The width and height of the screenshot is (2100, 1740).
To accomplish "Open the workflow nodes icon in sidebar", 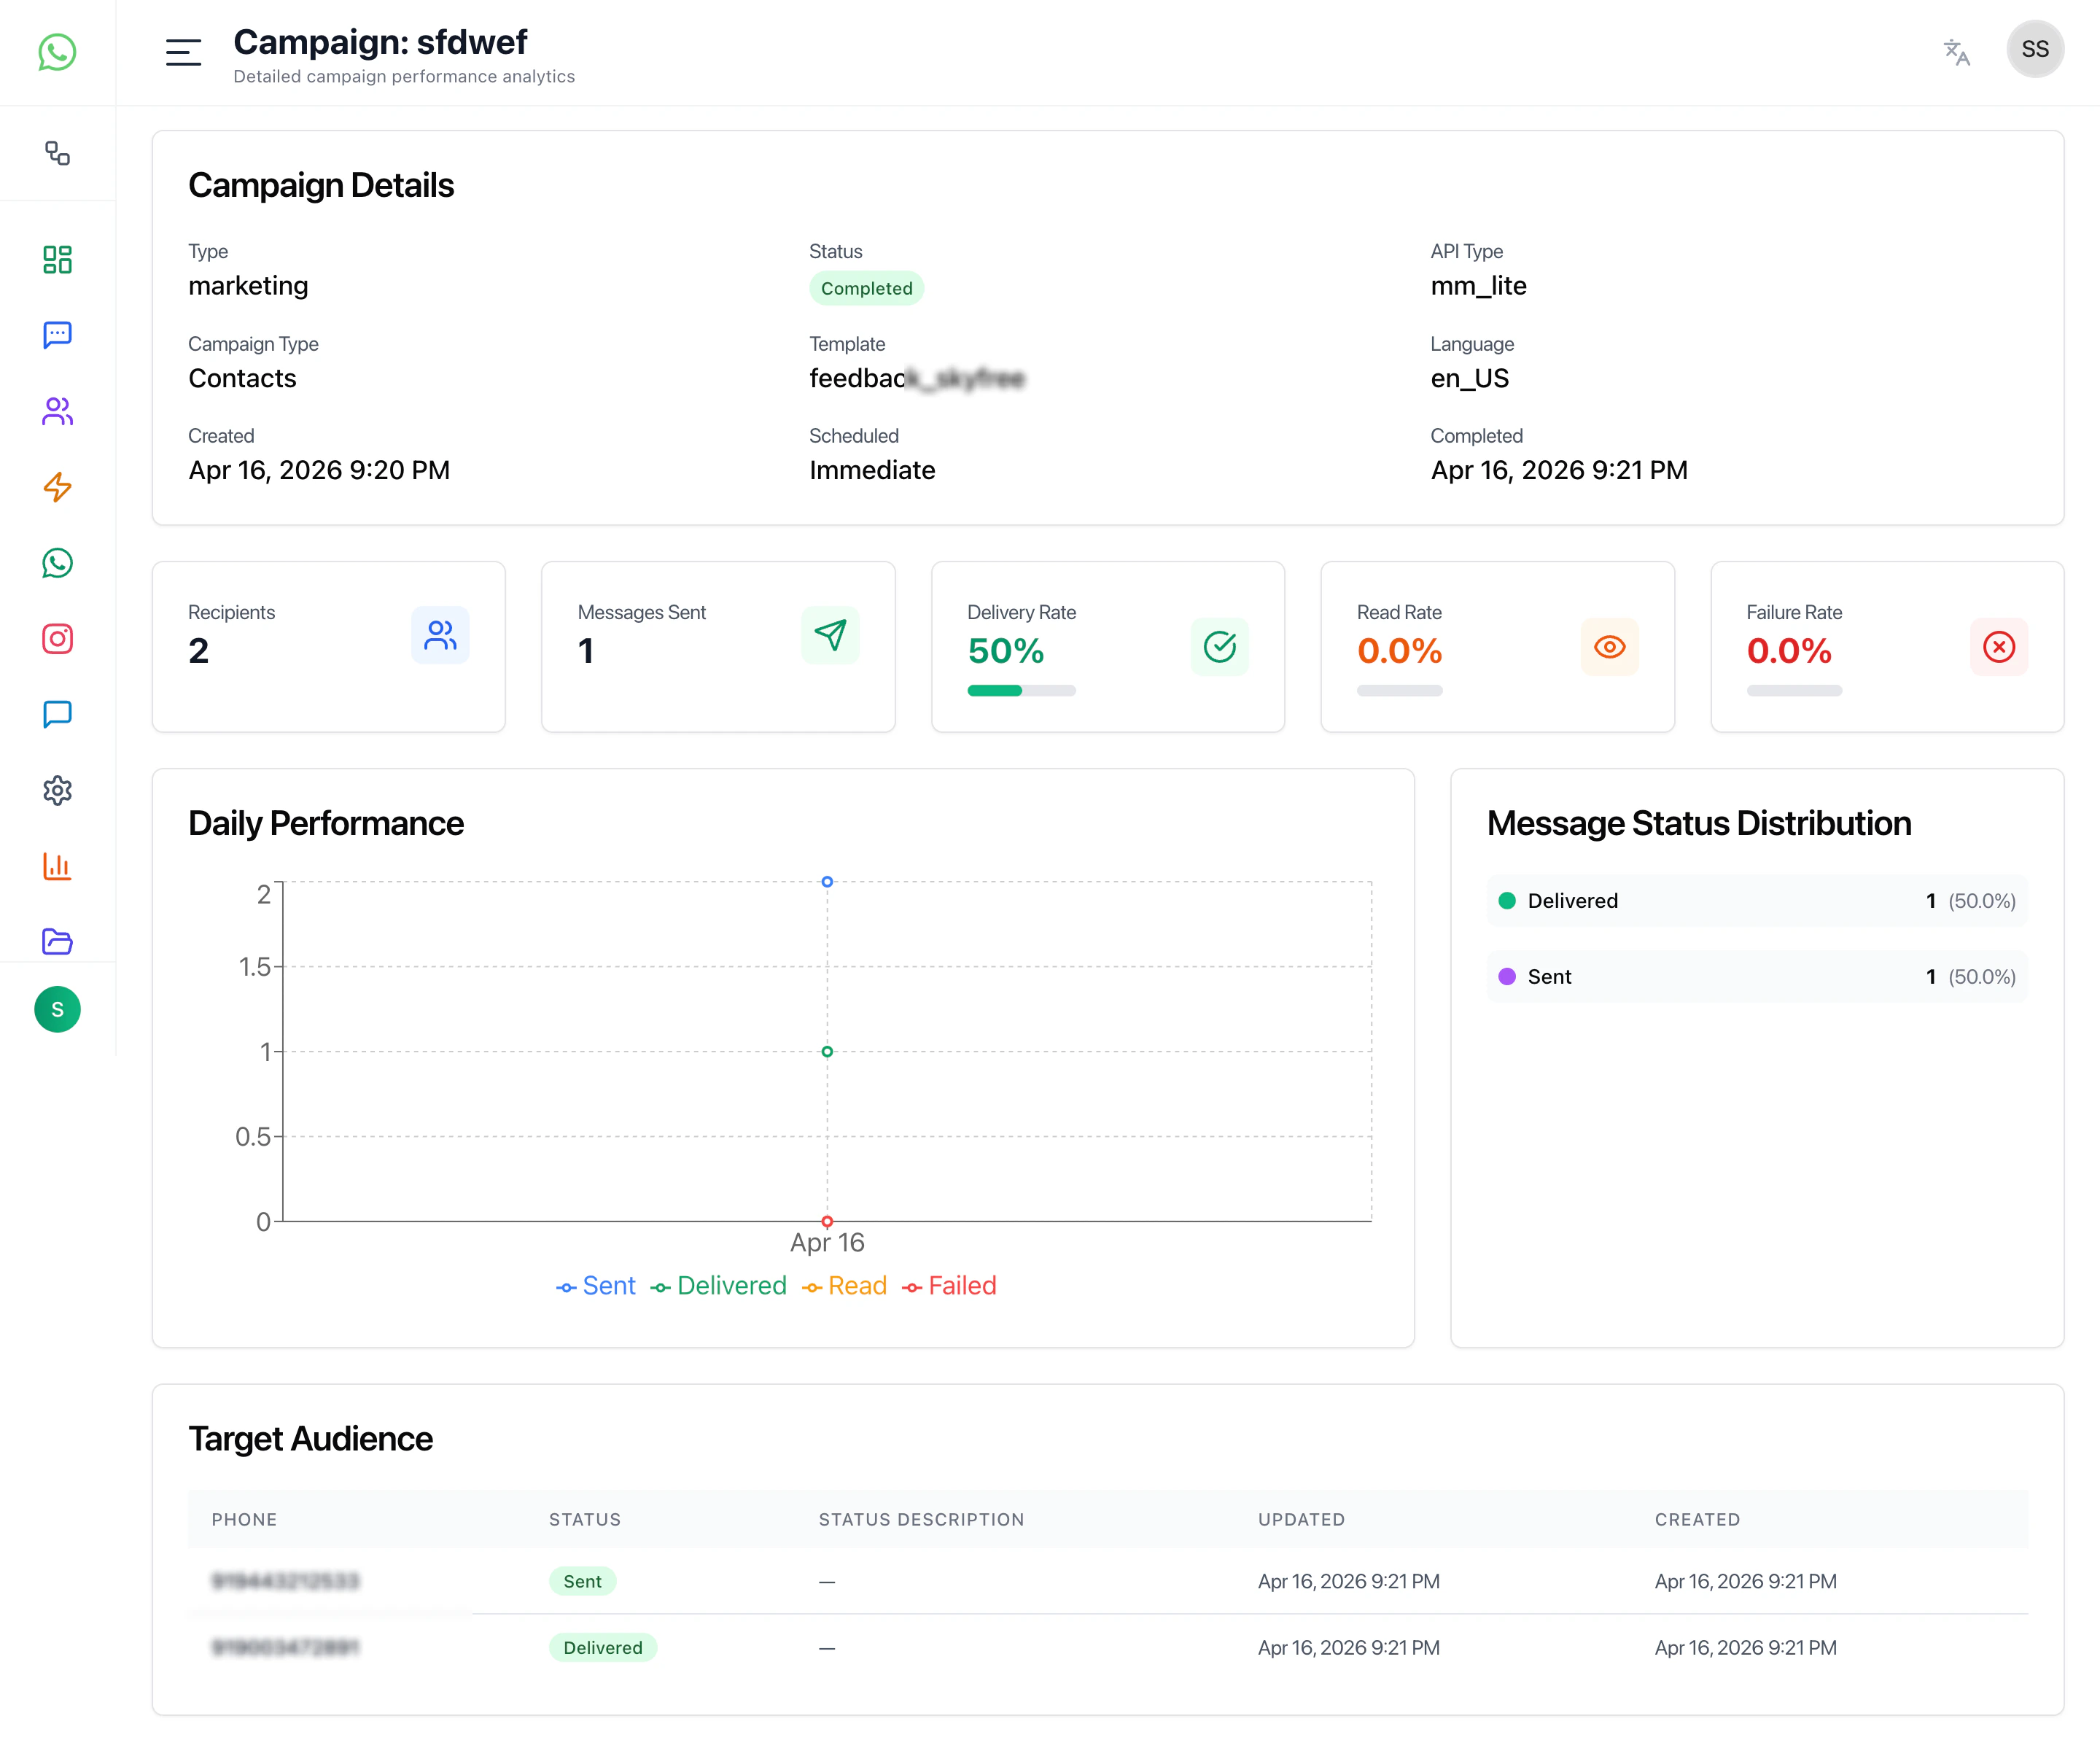I will tap(57, 153).
